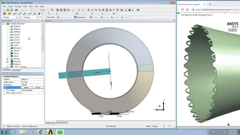Open Chrome from the Windows taskbar

[x=41, y=132]
